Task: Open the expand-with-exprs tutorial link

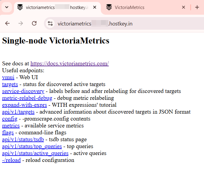Action: pyautogui.click(x=24, y=105)
